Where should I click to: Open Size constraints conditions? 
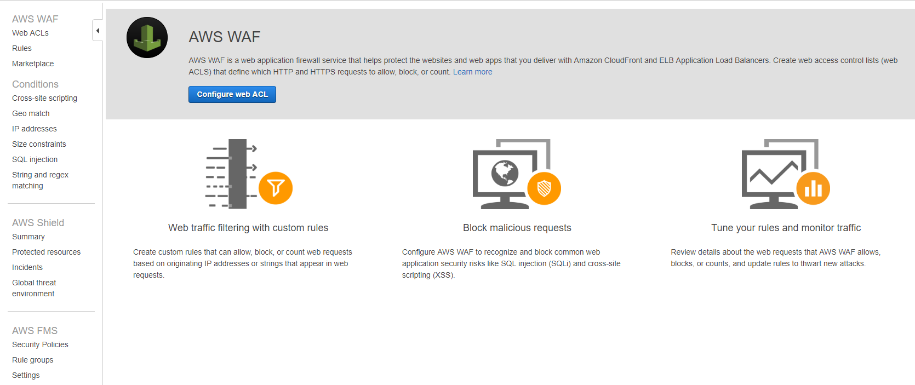39,144
